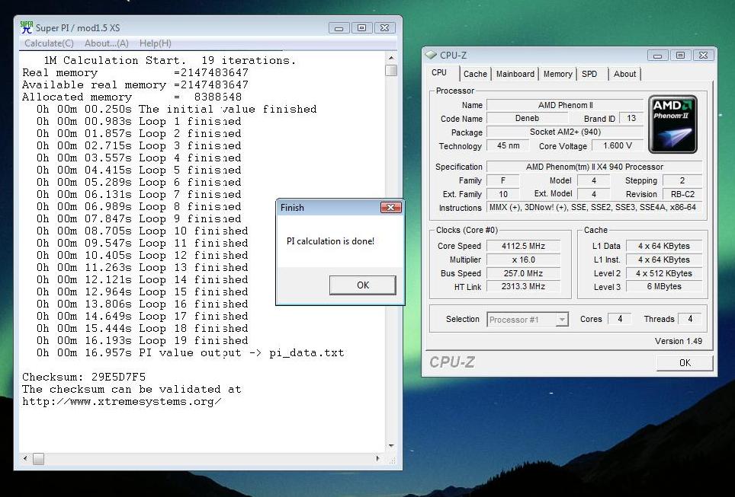The image size is (735, 497).
Task: Click the scroll up arrow in Super PI
Action: (x=391, y=58)
